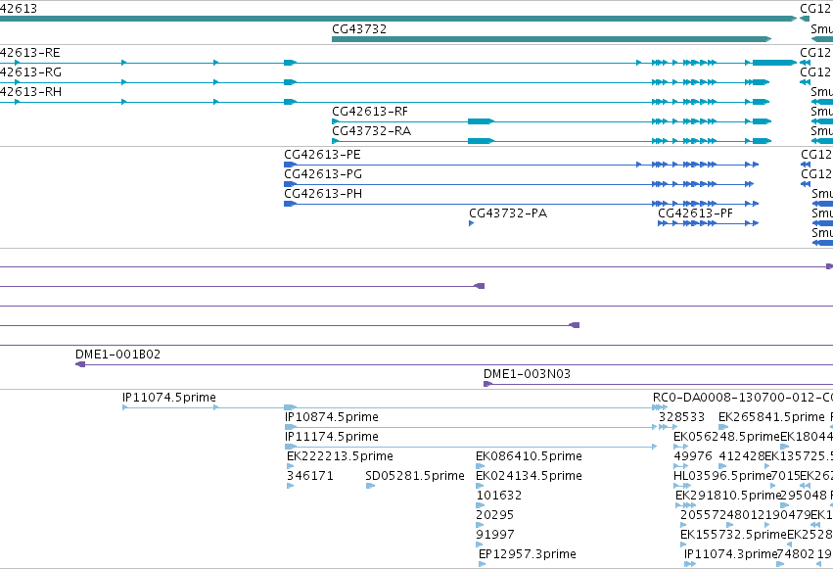Image resolution: width=833 pixels, height=569 pixels.
Task: Select the 205572 EST label
Action: pos(704,515)
